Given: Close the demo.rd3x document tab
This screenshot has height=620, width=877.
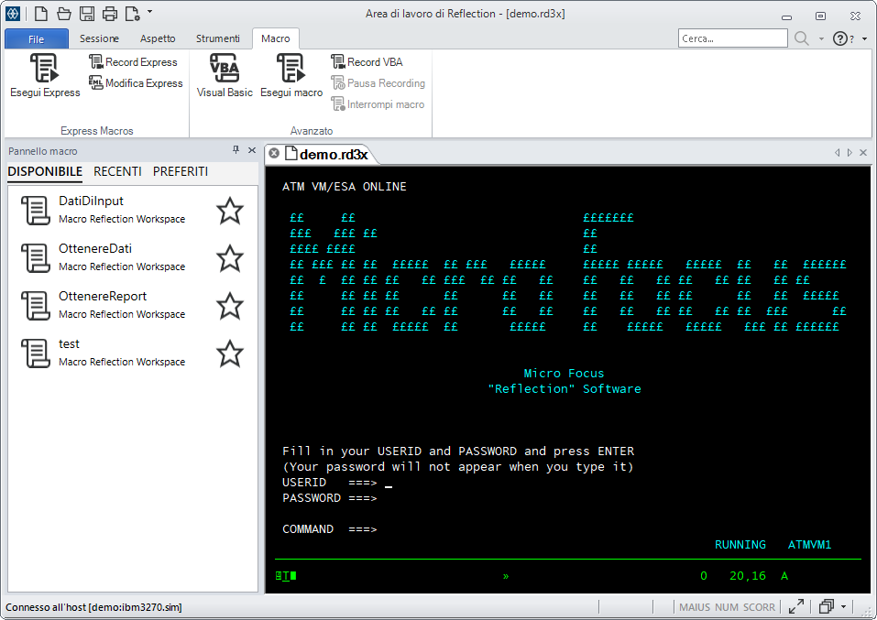Looking at the screenshot, I should click(x=274, y=153).
